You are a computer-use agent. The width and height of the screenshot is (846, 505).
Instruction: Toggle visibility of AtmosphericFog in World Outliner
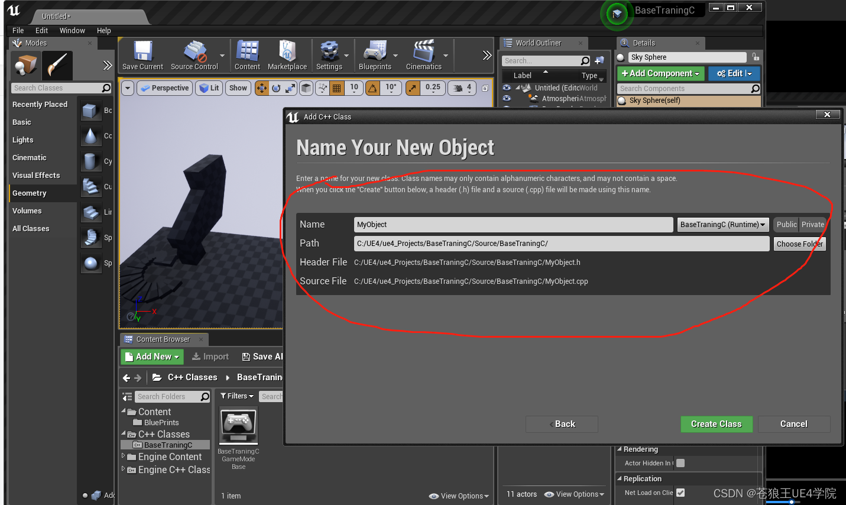pyautogui.click(x=507, y=99)
